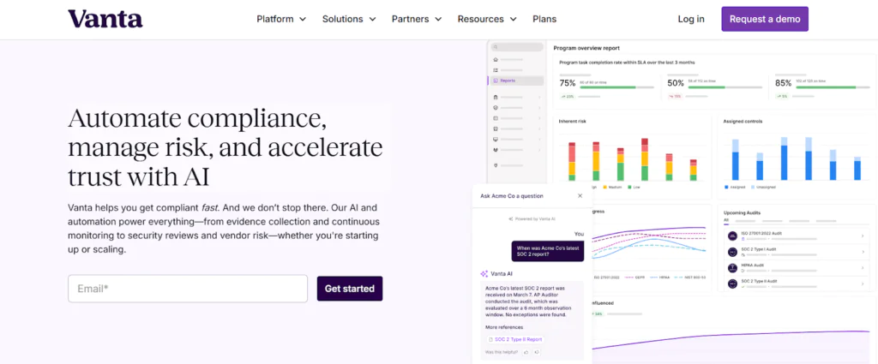The image size is (878, 364).
Task: Click the green 23% trend badge
Action: [568, 96]
